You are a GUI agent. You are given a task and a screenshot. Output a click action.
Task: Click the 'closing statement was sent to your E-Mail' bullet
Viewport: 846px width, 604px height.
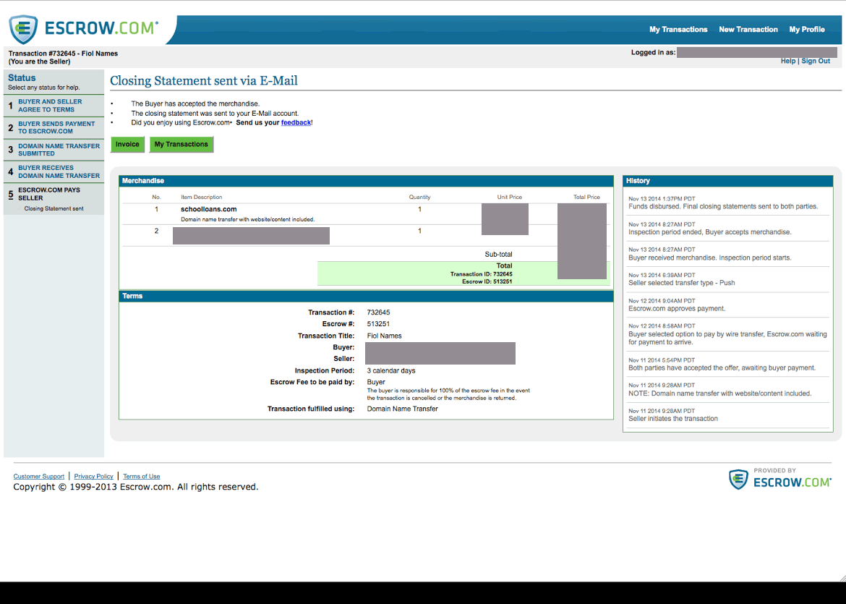(215, 114)
